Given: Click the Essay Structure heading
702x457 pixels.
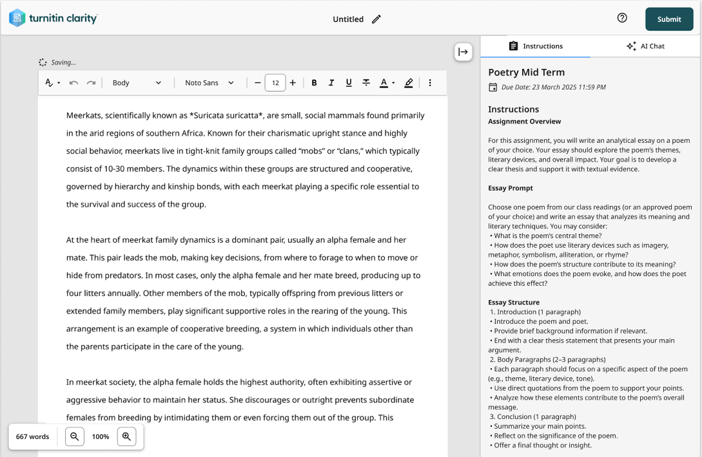Looking at the screenshot, I should coord(514,303).
